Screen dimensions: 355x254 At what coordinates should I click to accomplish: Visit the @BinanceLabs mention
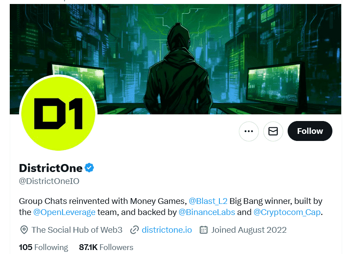207,212
